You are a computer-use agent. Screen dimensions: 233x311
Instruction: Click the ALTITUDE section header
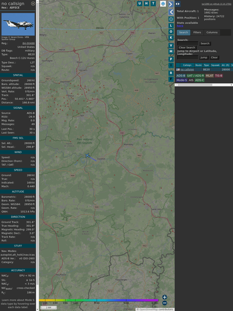coord(18,191)
